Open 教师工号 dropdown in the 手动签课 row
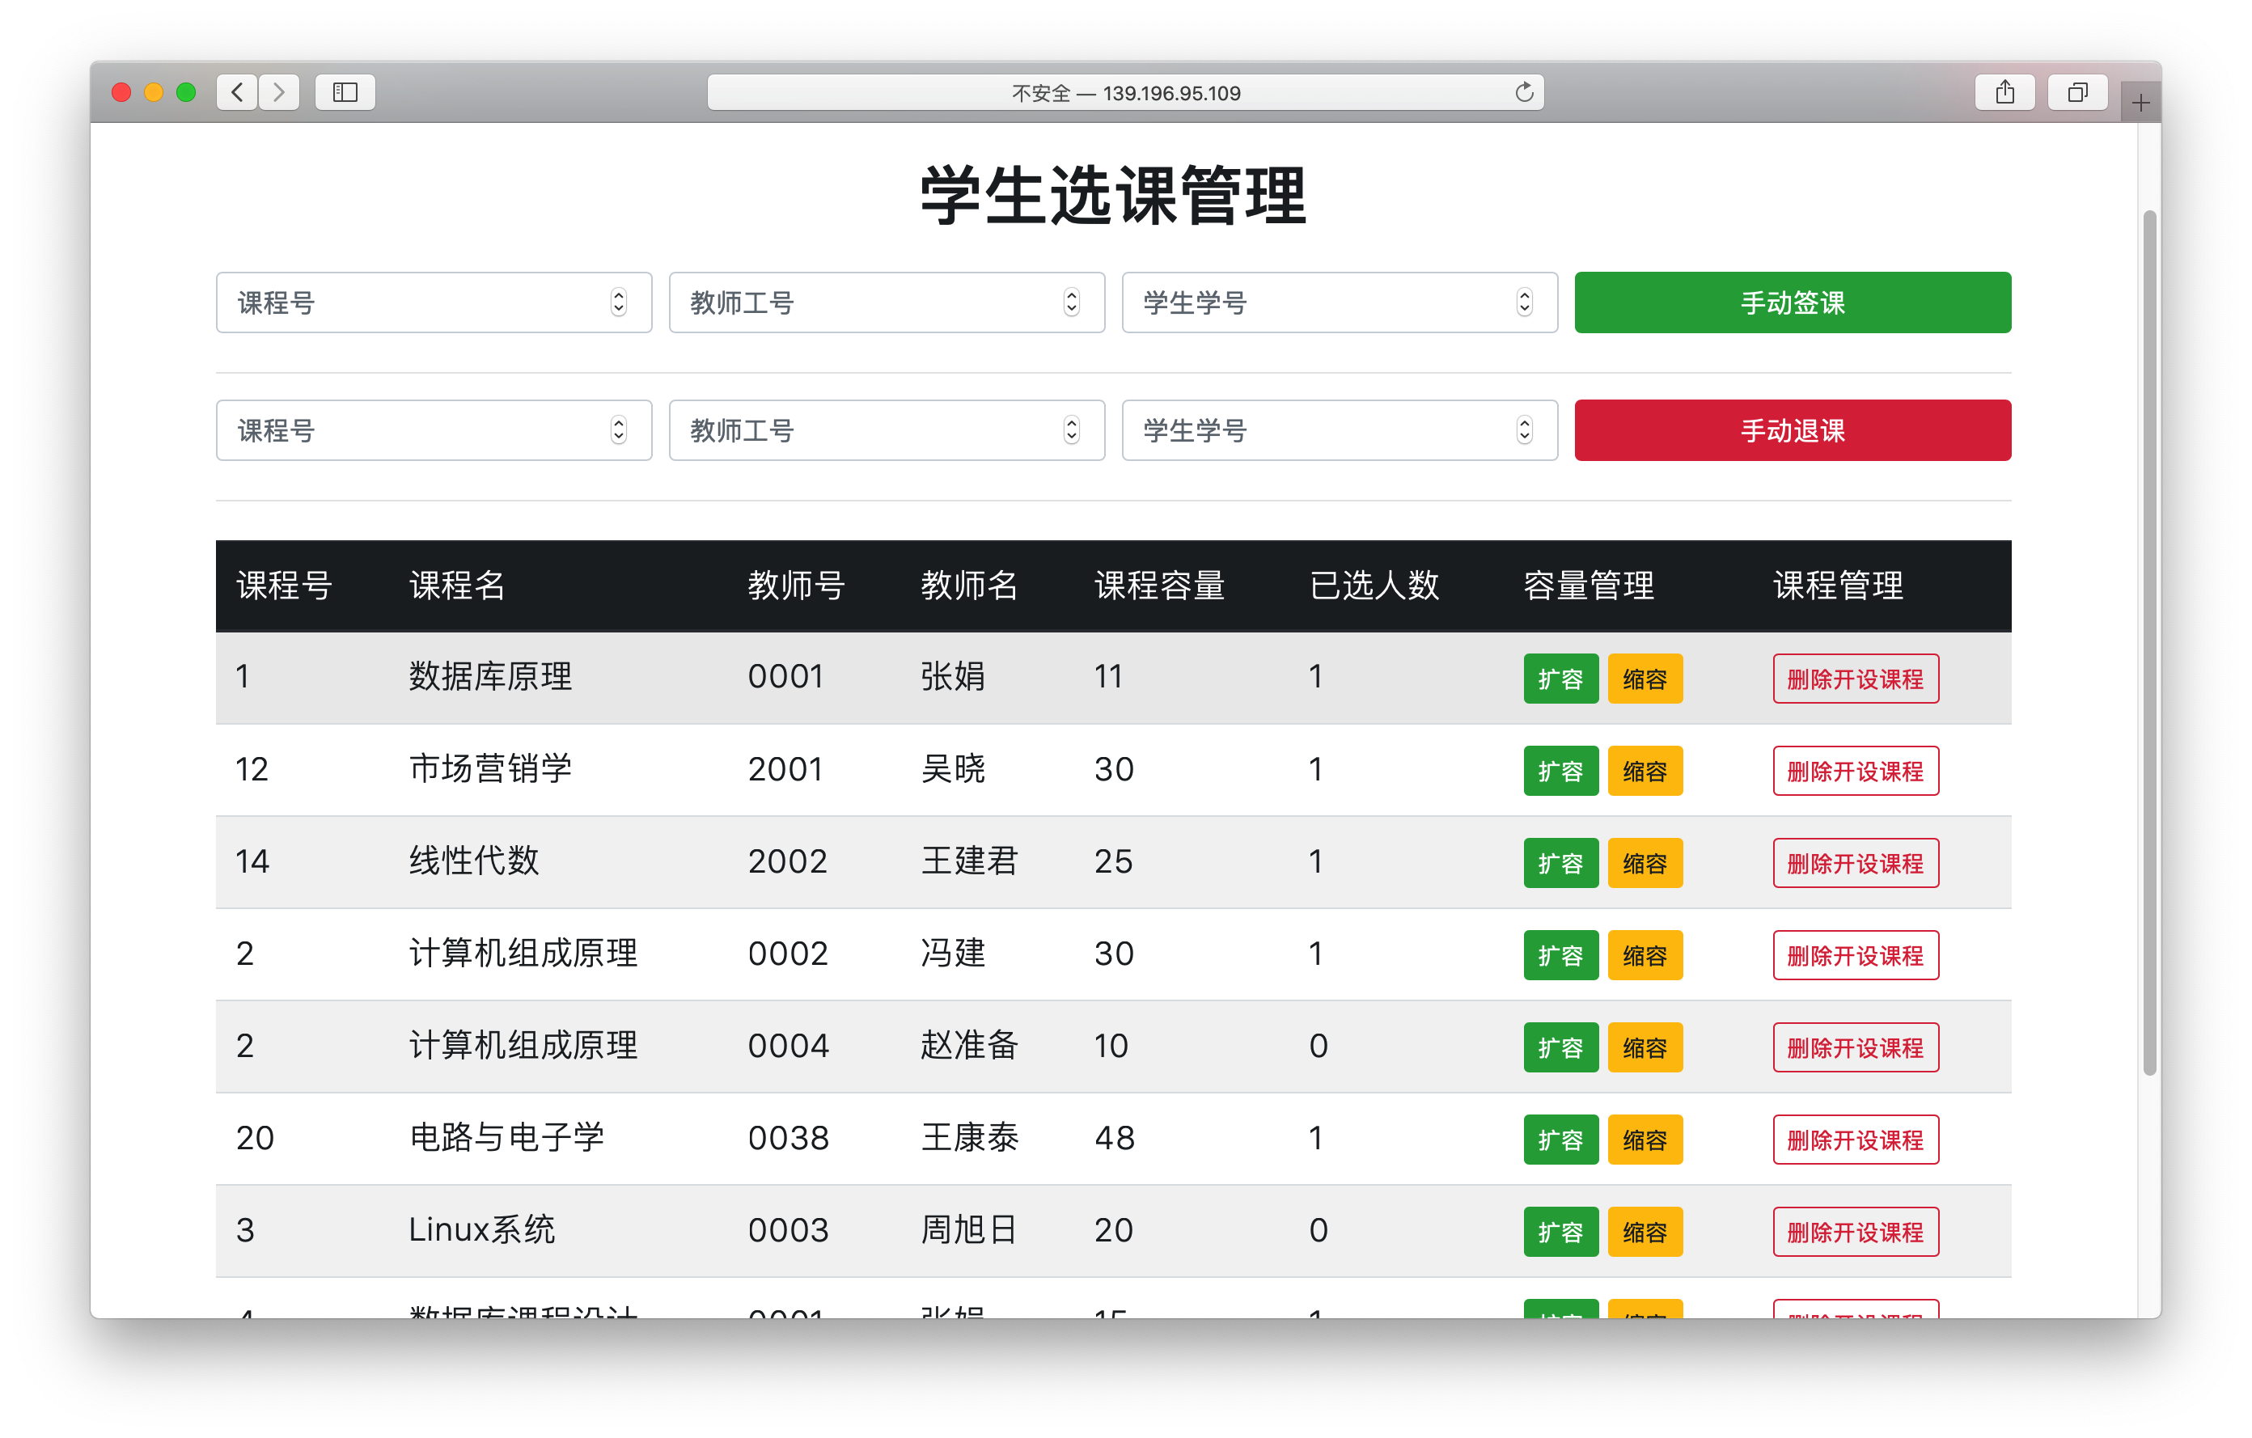Screen dimensions: 2252x1438 (x=886, y=302)
